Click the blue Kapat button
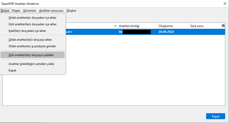 216,116
